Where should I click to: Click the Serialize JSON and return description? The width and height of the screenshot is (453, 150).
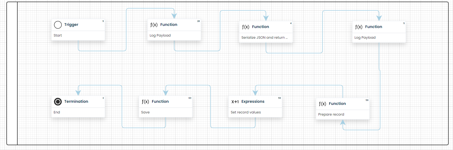pyautogui.click(x=264, y=38)
